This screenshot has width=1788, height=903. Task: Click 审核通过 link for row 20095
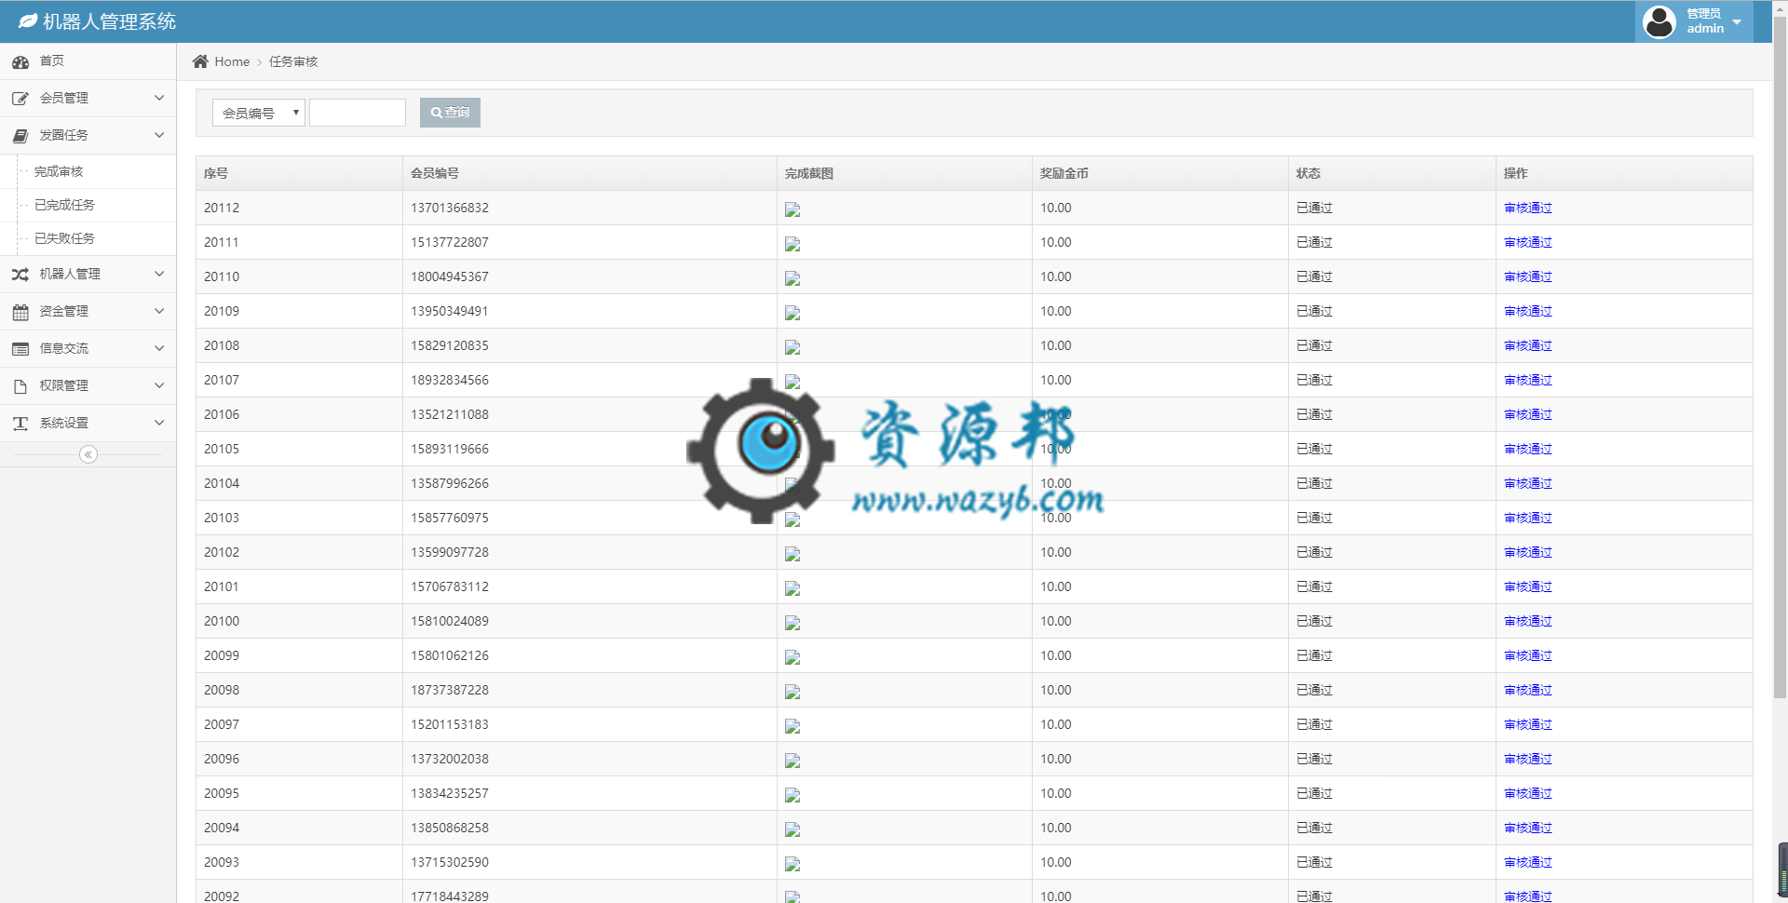point(1528,793)
